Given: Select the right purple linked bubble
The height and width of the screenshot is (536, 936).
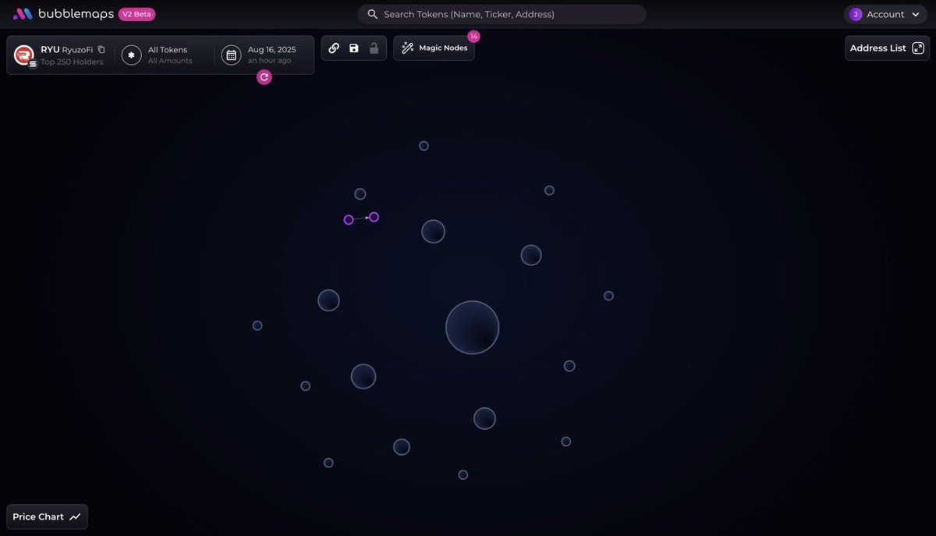Looking at the screenshot, I should 374,217.
